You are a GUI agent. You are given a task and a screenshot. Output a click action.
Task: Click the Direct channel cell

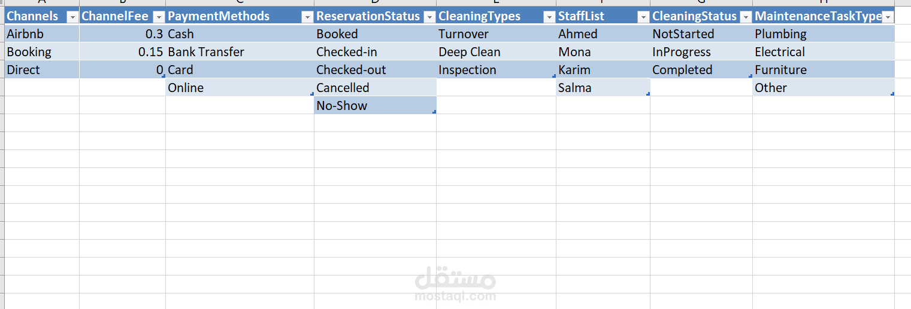41,70
